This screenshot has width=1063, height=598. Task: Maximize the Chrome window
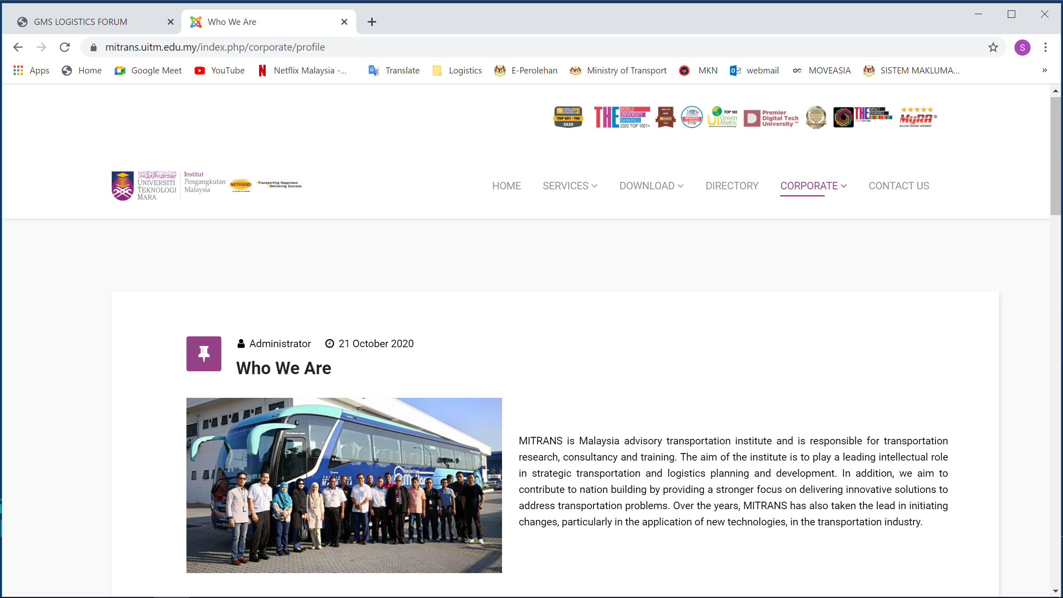point(1012,14)
